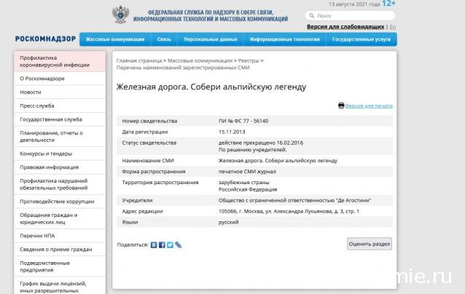Open Планирование, отчеты о деятельности item
The width and height of the screenshot is (465, 294).
point(60,137)
